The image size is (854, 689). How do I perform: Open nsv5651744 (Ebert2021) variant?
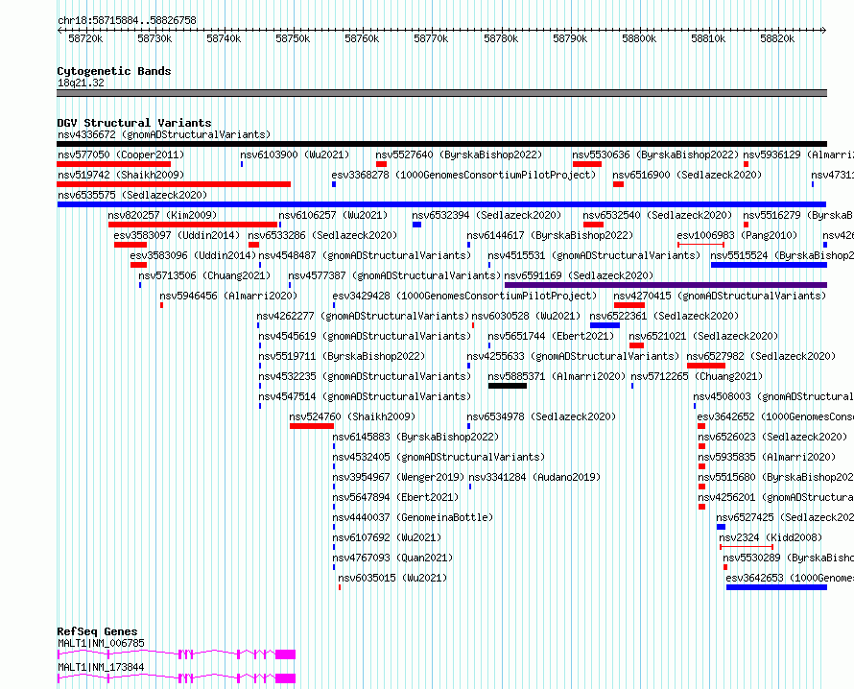pyautogui.click(x=551, y=336)
